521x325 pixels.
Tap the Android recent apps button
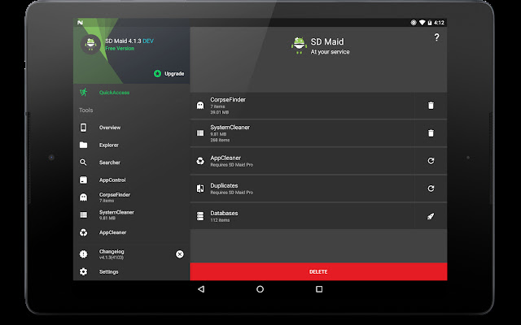point(319,289)
